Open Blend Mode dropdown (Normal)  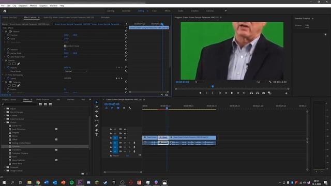(76, 71)
